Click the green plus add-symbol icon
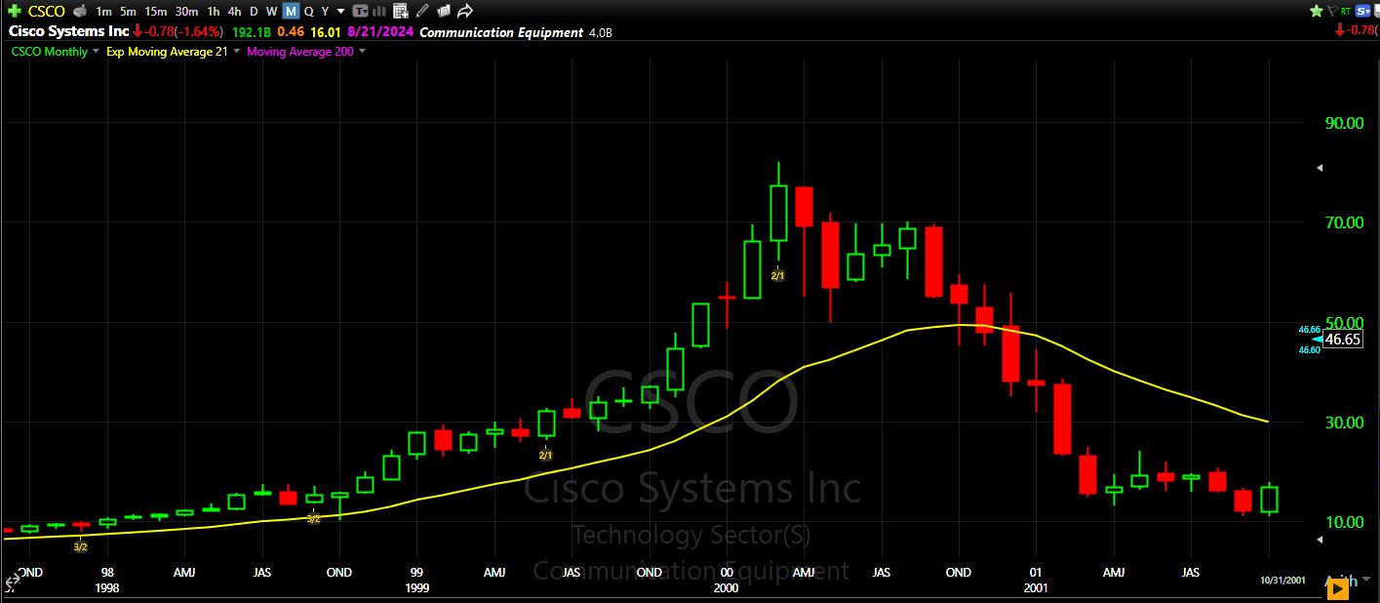 (x=14, y=12)
